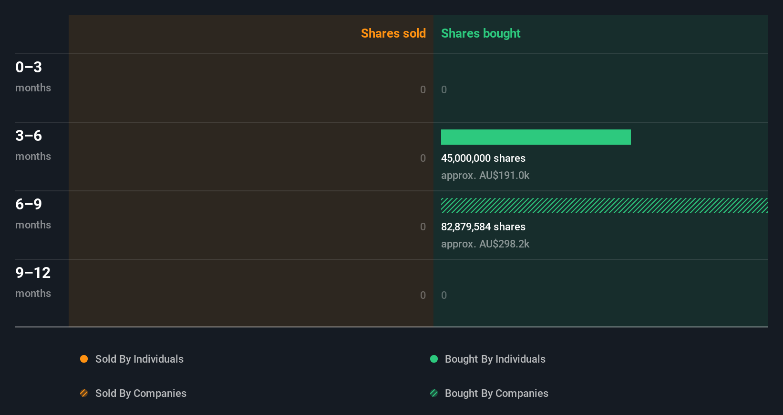Select the 3–6 months row label

pos(33,145)
